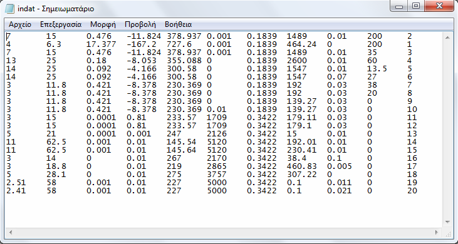Click the value 13.5

point(377,69)
